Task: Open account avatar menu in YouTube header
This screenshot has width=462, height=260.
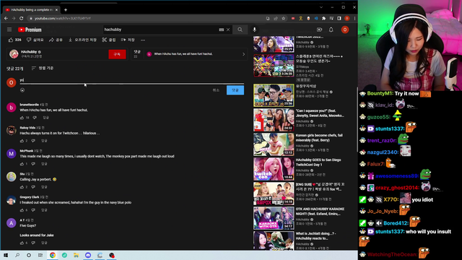Action: (345, 30)
